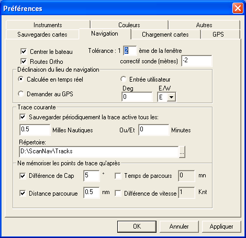Open the directory browse button next to Répertoire
246x238 pixels.
[x=182, y=152]
